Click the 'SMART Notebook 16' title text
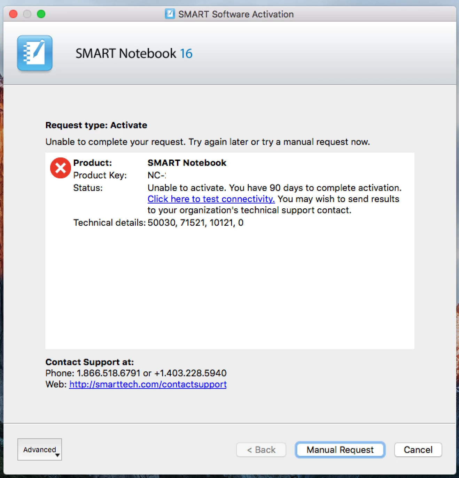This screenshot has height=478, width=459. [134, 53]
